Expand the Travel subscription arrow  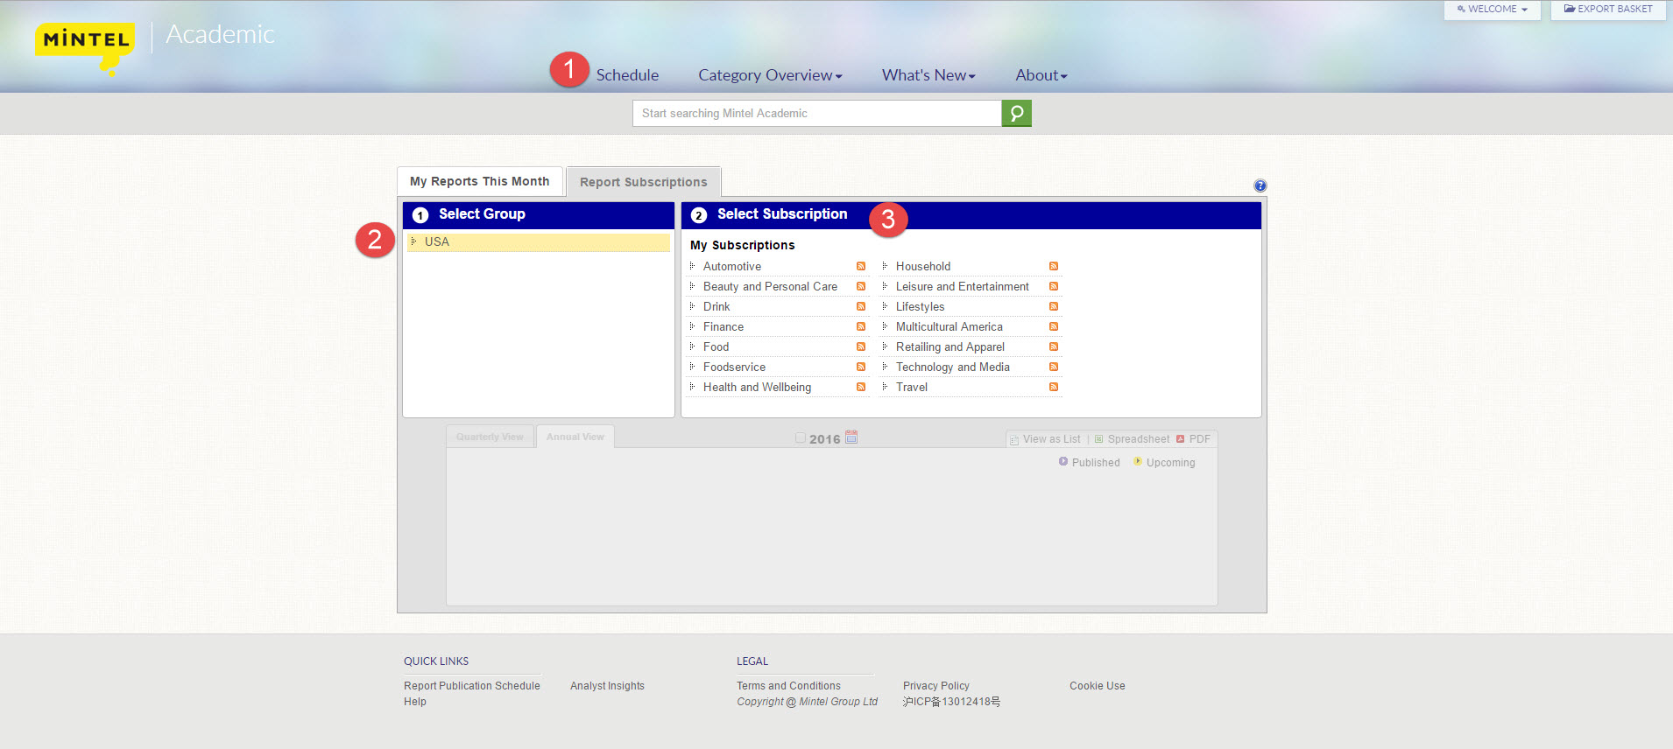[885, 387]
